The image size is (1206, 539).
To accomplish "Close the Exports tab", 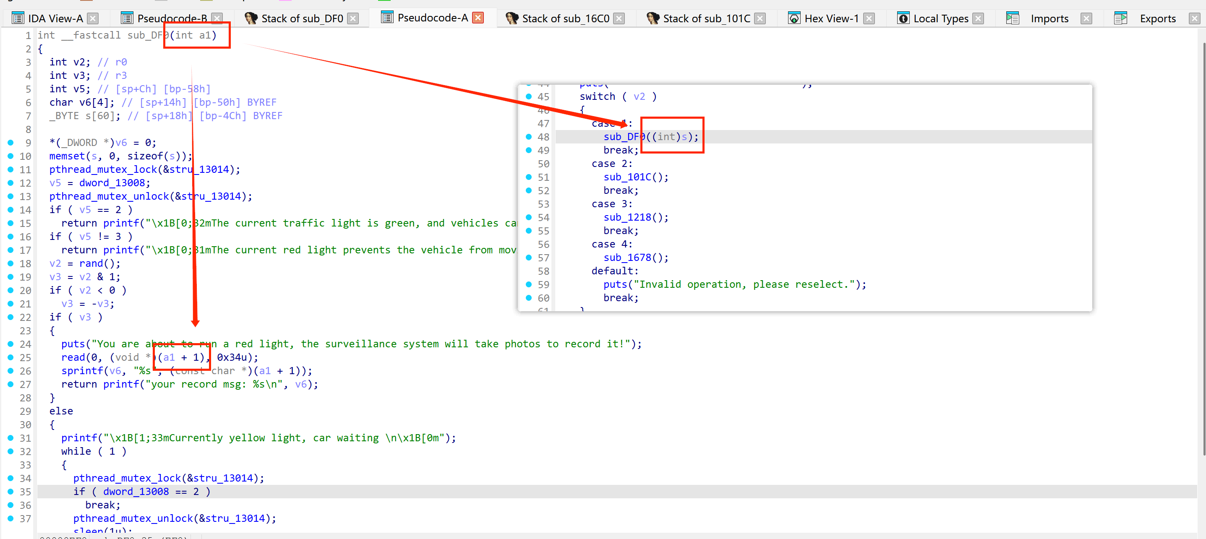I will point(1195,19).
